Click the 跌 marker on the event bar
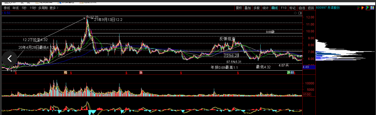 click(289, 73)
